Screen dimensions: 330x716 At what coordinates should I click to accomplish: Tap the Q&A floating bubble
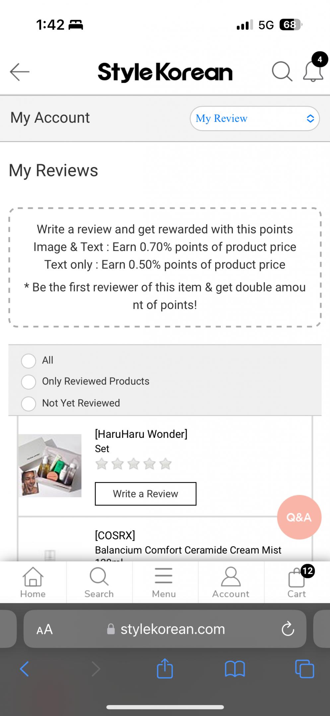(x=299, y=517)
